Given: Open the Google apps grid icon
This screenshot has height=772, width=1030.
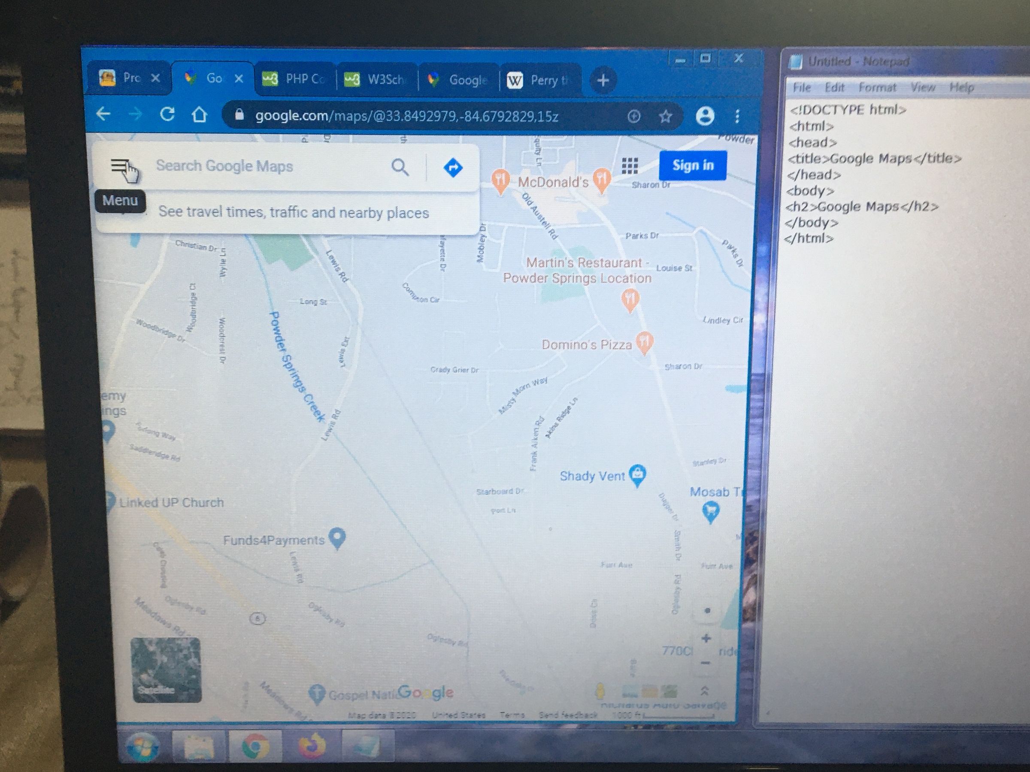Looking at the screenshot, I should point(629,166).
